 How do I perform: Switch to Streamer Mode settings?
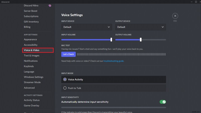click(x=32, y=82)
